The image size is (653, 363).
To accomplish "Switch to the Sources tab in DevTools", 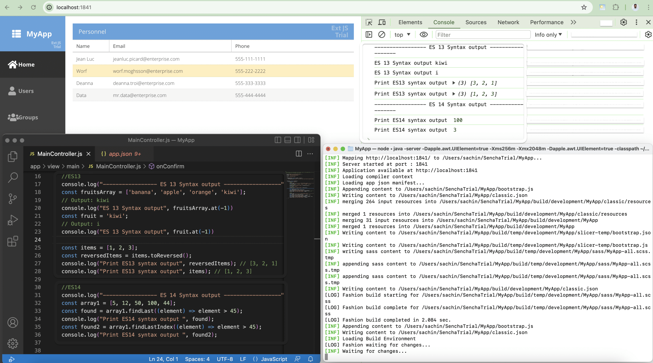I will point(476,22).
